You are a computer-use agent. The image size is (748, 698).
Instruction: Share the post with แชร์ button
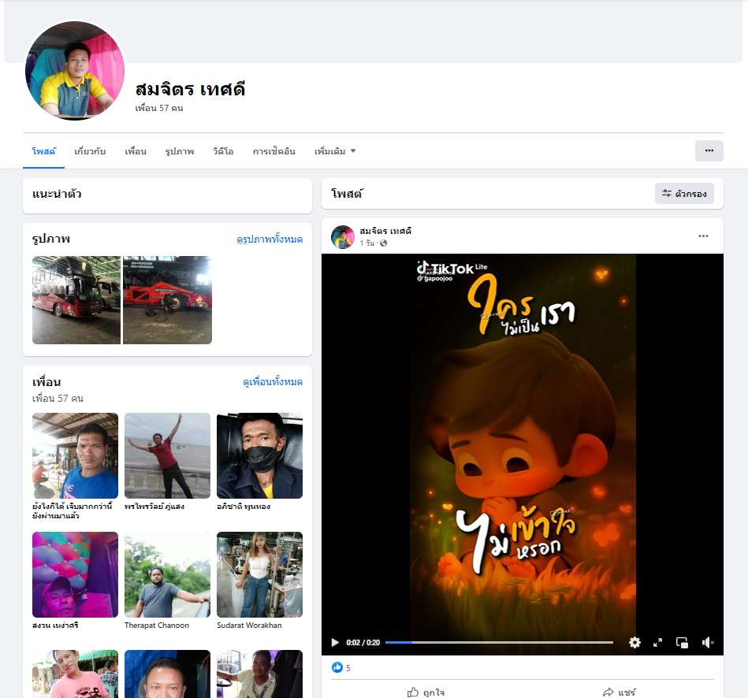tap(619, 692)
